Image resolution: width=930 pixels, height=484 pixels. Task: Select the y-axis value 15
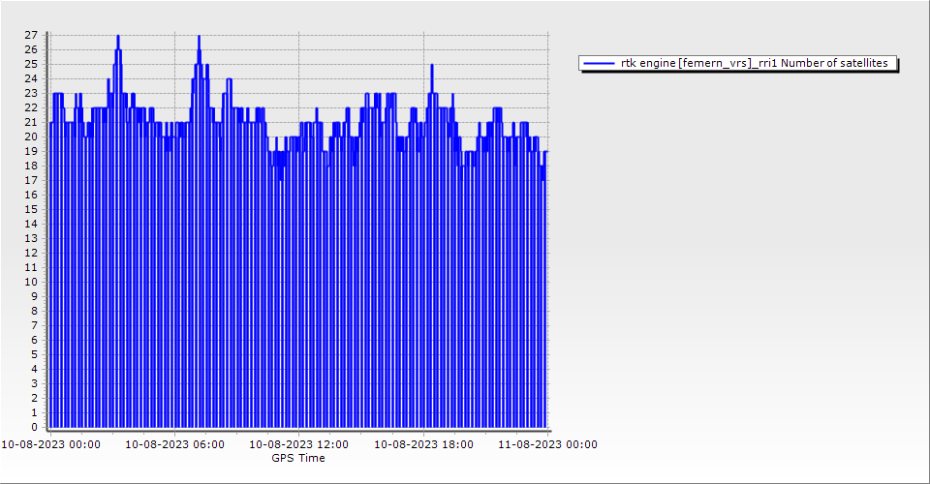(x=32, y=209)
